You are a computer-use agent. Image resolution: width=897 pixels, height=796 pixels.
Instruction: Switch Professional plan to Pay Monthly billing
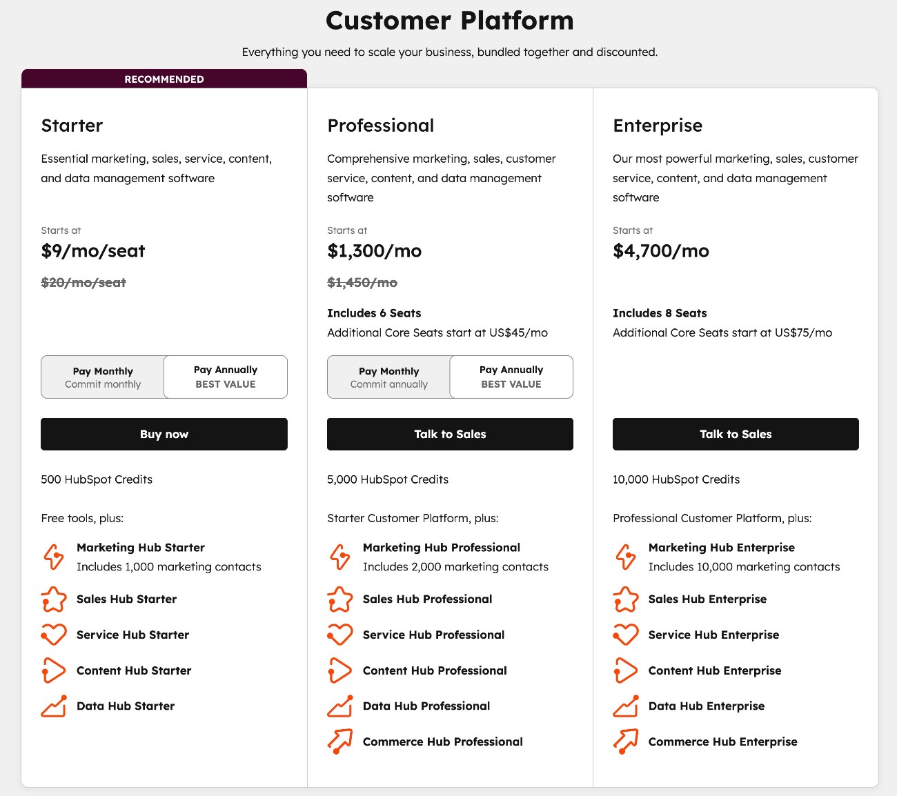click(388, 377)
